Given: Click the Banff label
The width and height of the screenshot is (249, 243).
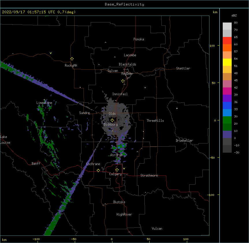Looking at the screenshot, I should (x=36, y=164).
